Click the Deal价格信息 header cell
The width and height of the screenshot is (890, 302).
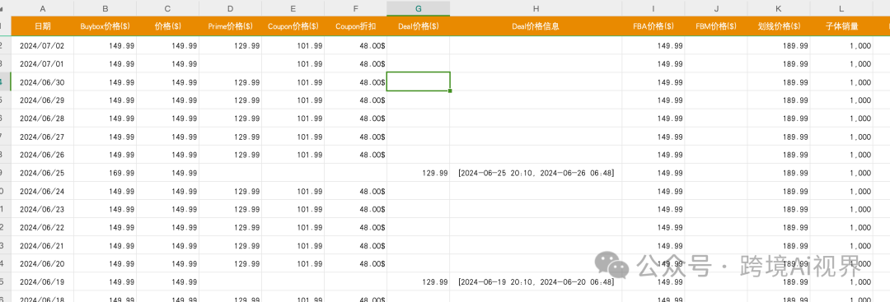536,26
